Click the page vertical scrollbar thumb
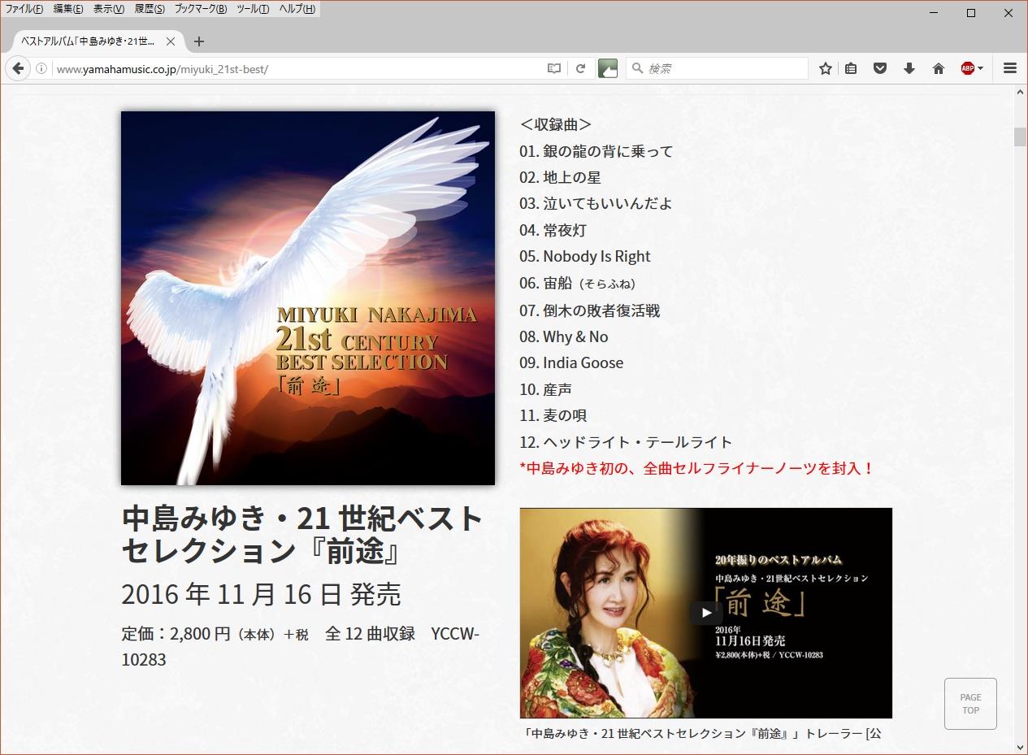The height and width of the screenshot is (755, 1028). coord(1021,137)
